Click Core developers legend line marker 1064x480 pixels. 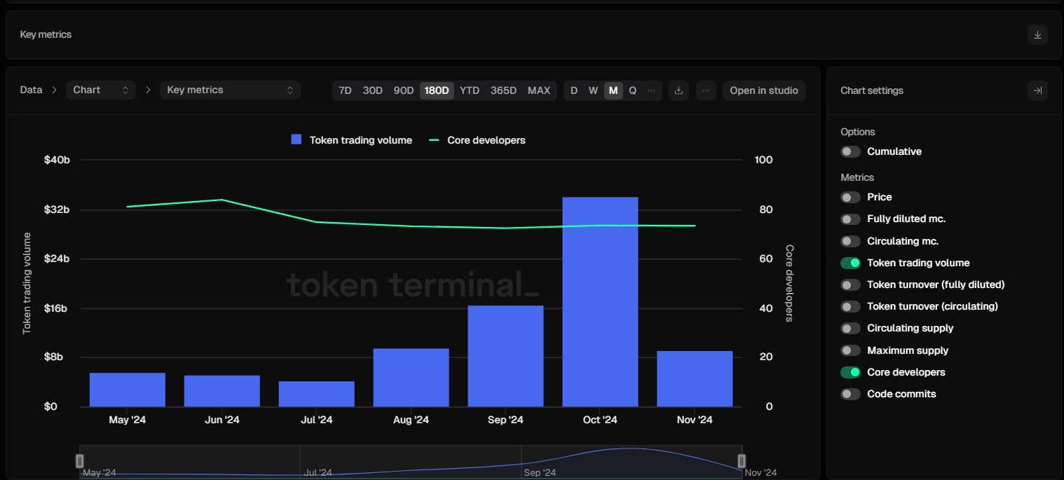(x=434, y=140)
